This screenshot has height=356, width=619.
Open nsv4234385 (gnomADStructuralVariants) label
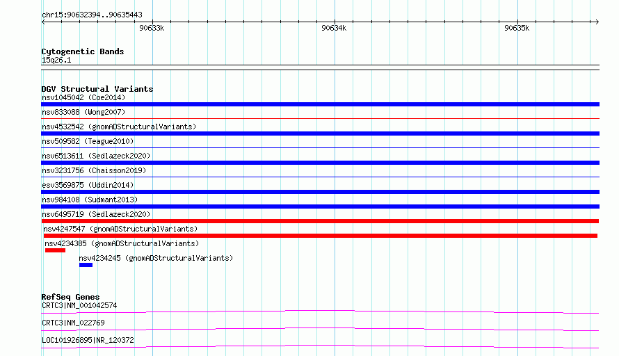122,243
